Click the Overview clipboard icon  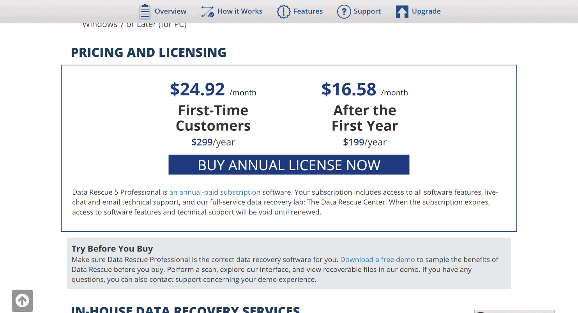click(145, 12)
